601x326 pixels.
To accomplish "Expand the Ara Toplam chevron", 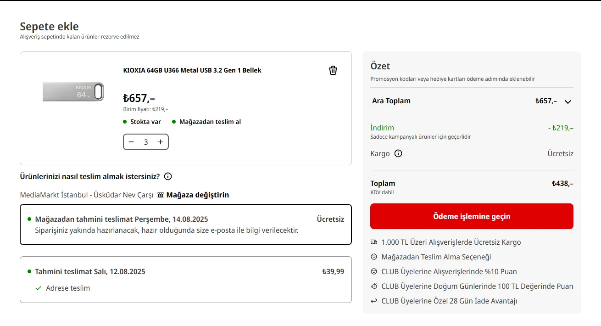I will click(x=568, y=101).
